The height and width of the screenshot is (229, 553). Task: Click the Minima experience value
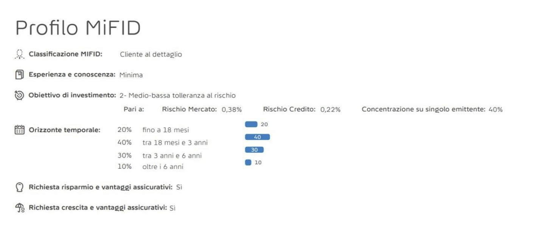click(x=131, y=75)
